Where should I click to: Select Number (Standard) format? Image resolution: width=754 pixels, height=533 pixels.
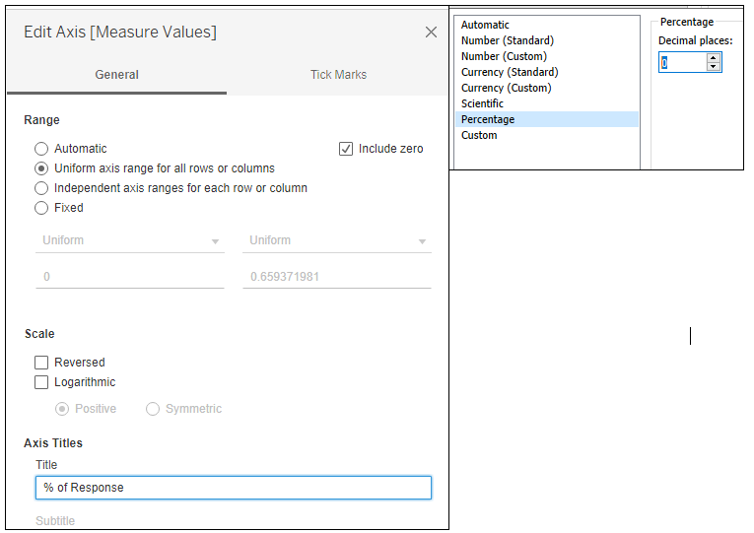click(508, 40)
